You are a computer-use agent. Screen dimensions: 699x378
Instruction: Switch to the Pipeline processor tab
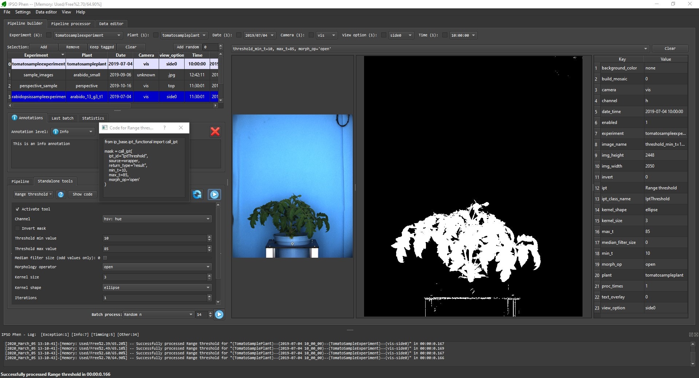(x=71, y=24)
